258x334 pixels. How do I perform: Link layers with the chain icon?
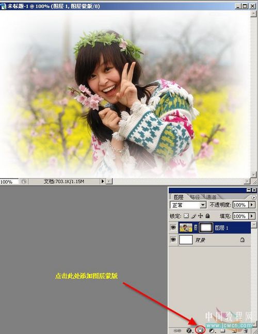click(x=176, y=330)
